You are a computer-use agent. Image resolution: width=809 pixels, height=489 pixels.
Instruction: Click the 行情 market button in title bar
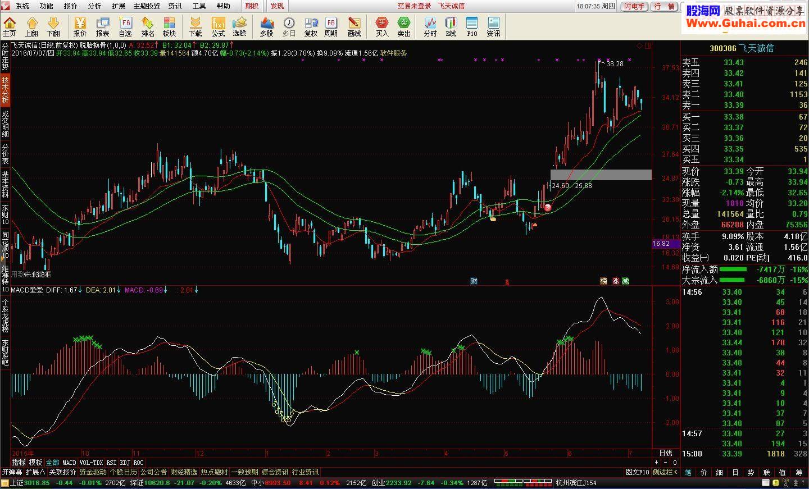[665, 6]
